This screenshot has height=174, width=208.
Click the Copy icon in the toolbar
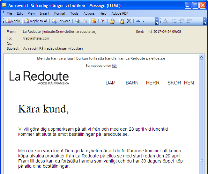click(84, 21)
